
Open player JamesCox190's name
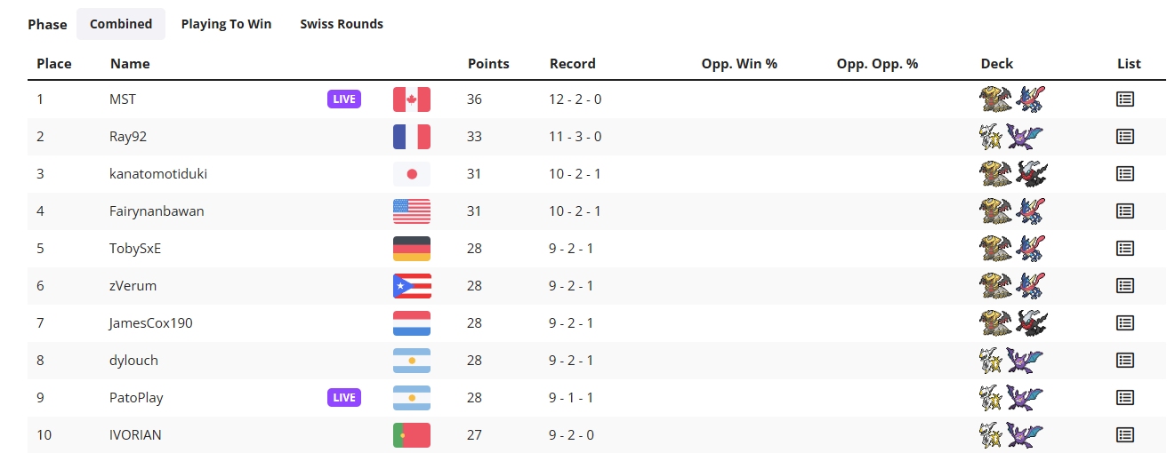[x=151, y=323]
